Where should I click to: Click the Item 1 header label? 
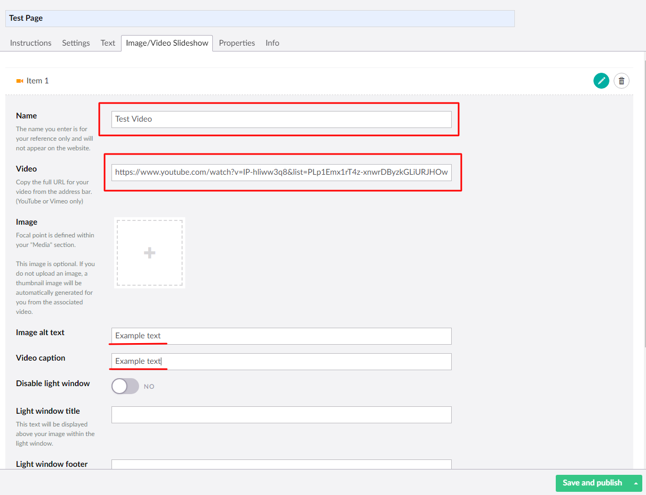coord(38,81)
